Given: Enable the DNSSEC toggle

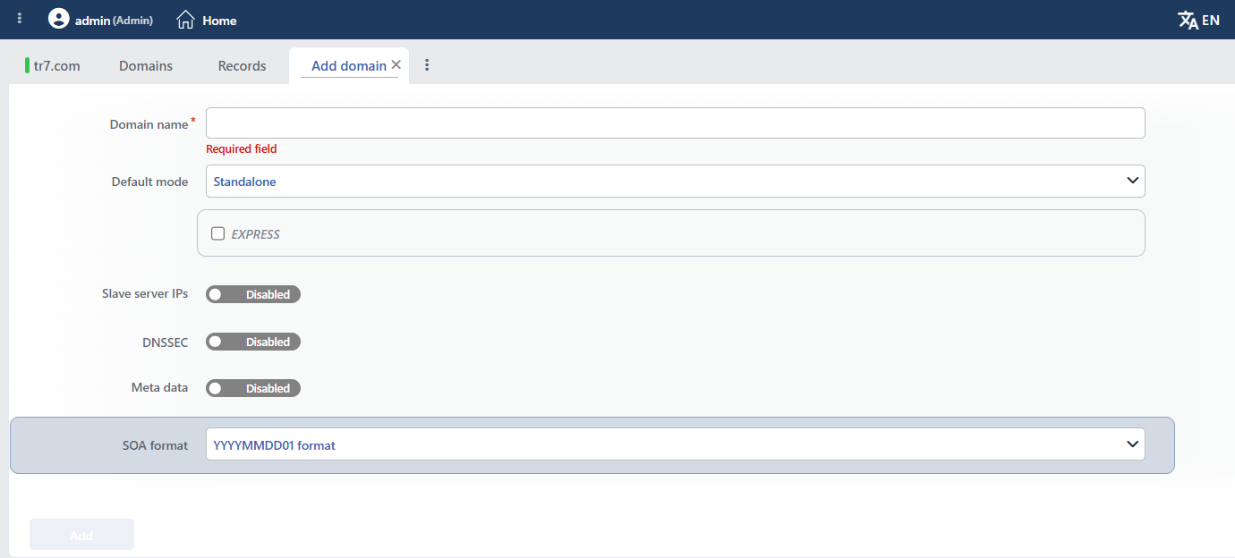Looking at the screenshot, I should 253,342.
